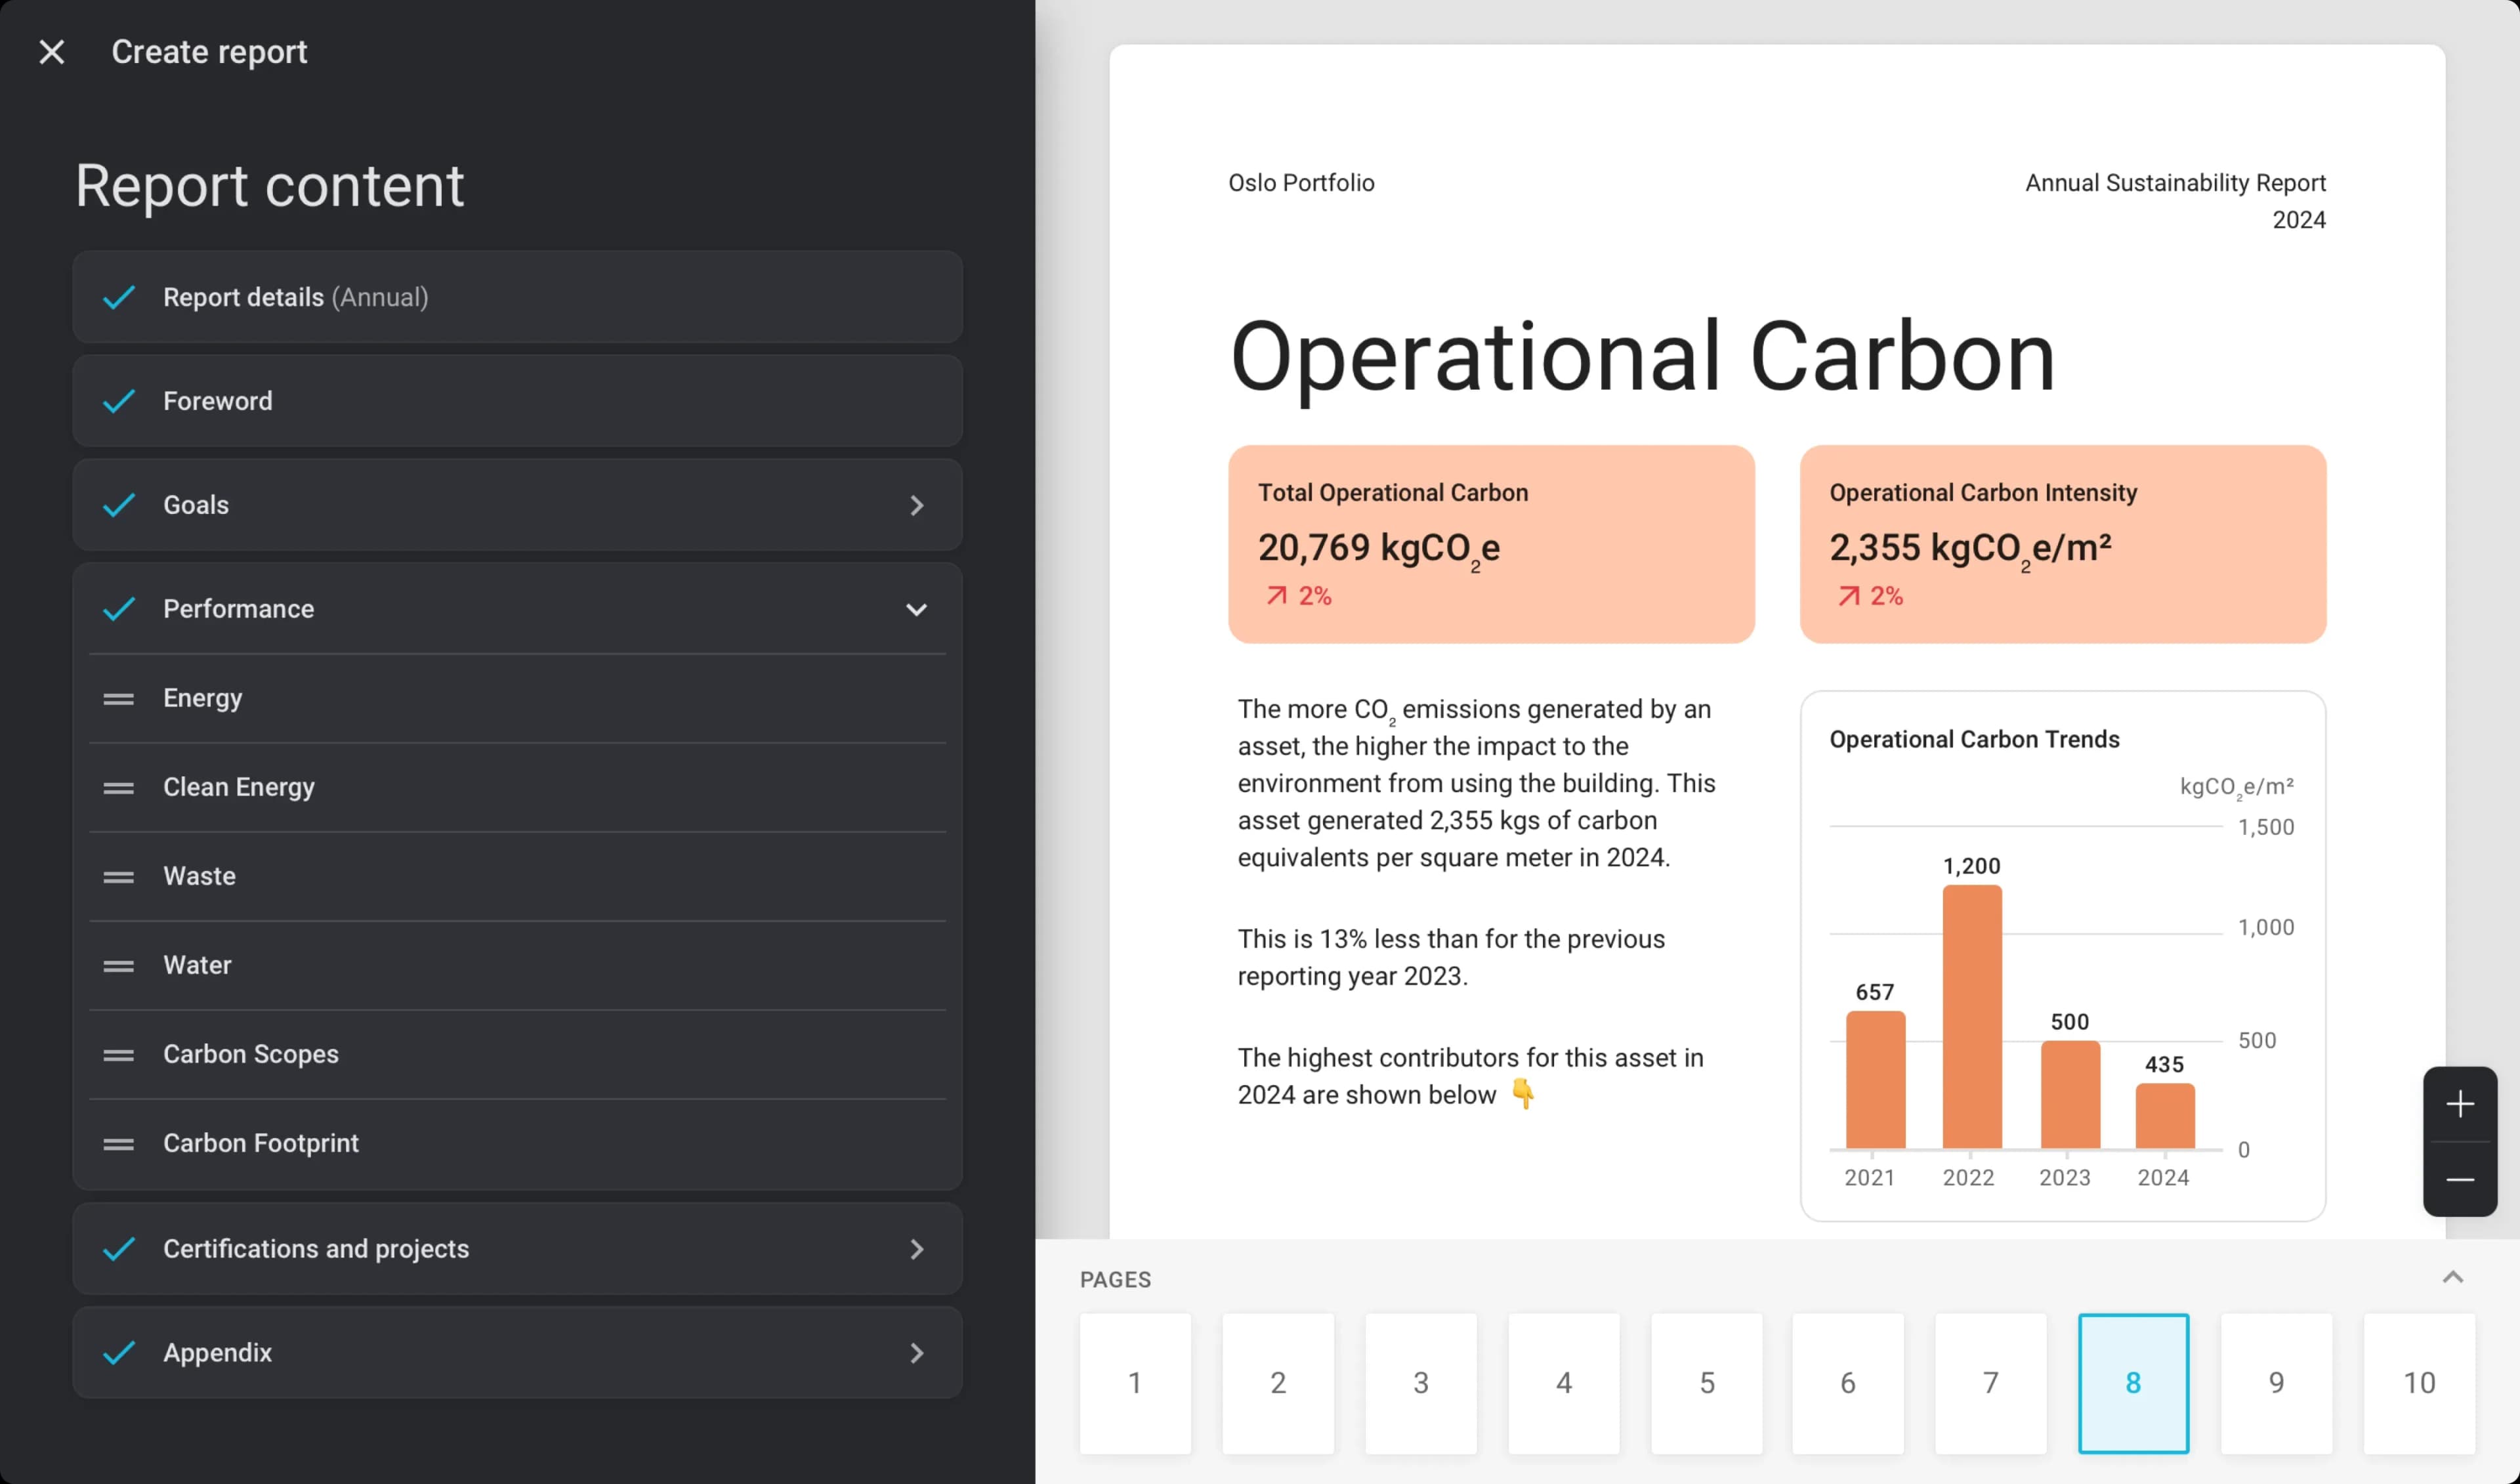
Task: Grab the Carbon Footprint drag handle
Action: tap(119, 1145)
